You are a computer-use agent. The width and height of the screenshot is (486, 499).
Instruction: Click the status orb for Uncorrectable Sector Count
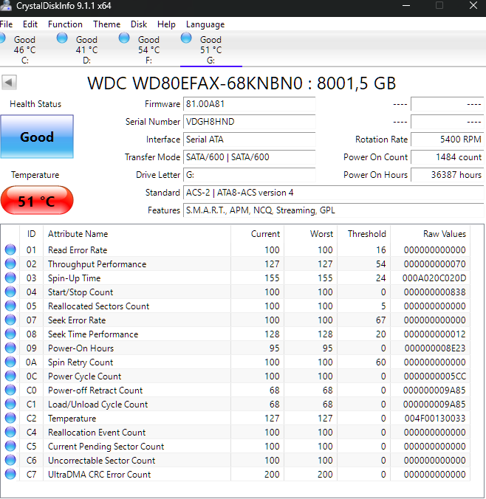(10, 460)
